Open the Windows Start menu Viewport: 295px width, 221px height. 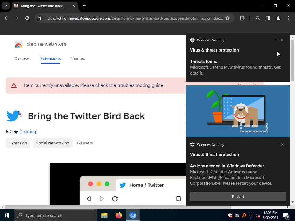7,215
